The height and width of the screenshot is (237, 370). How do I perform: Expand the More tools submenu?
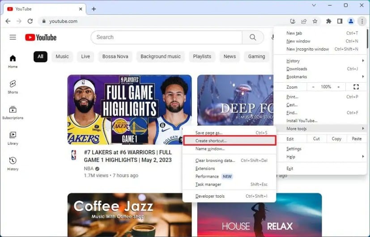[x=320, y=128]
